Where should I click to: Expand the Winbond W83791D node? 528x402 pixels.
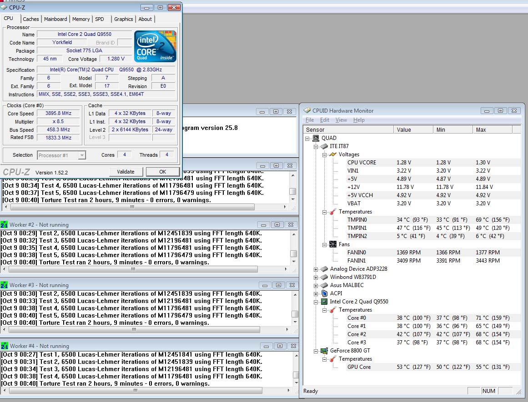click(x=316, y=278)
